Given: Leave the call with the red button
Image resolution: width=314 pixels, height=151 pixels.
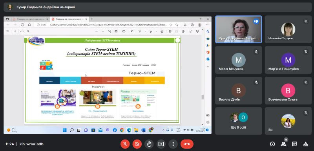Looking at the screenshot, I should pos(187,144).
